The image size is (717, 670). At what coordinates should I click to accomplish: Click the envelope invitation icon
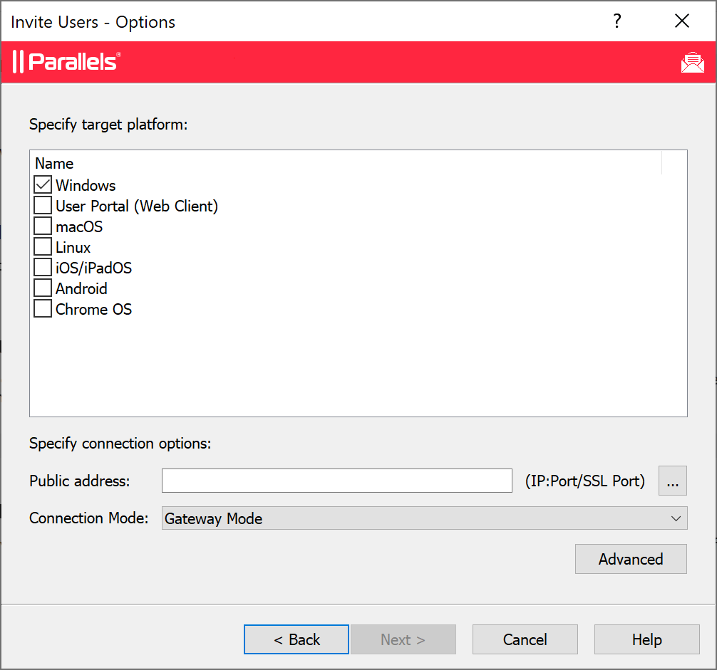692,63
